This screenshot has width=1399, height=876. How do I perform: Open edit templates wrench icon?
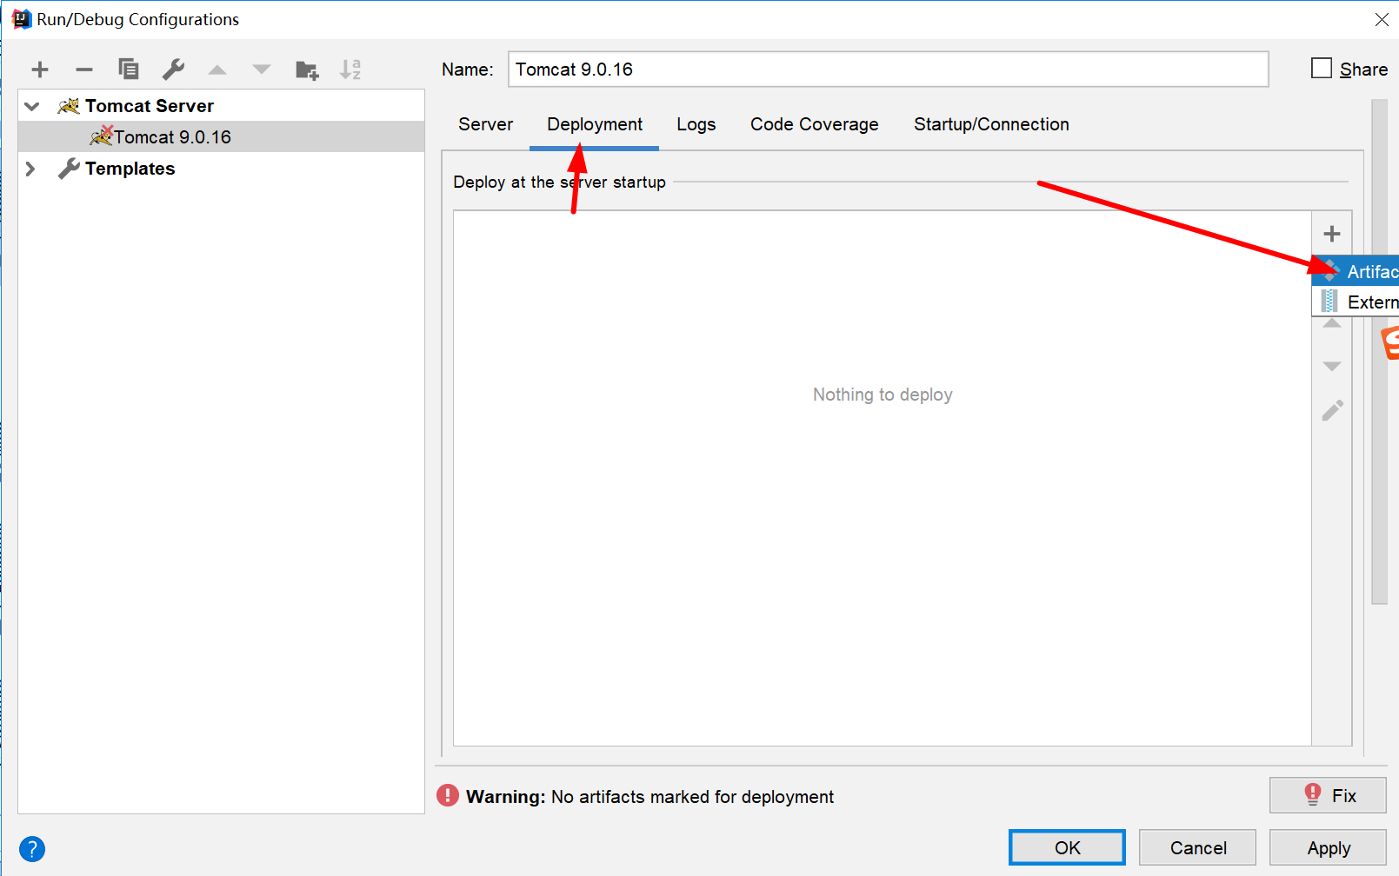click(173, 70)
